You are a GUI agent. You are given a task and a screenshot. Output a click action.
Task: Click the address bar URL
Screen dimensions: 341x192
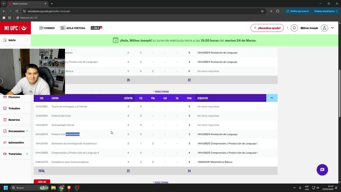[x=49, y=11]
